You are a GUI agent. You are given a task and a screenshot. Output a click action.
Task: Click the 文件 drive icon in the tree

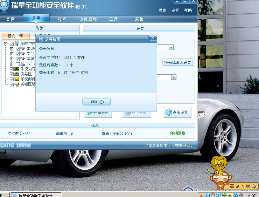(23, 54)
